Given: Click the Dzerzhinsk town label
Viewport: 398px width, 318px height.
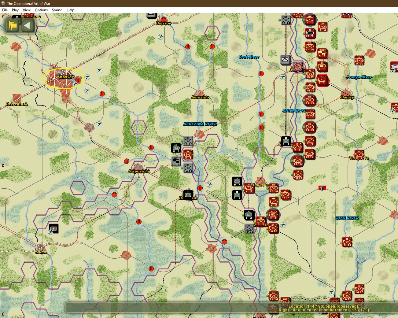Looking at the screenshot, I should click(17, 104).
